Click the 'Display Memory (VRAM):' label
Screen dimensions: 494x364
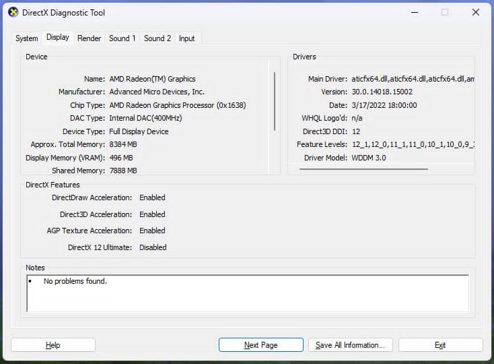[x=65, y=158]
